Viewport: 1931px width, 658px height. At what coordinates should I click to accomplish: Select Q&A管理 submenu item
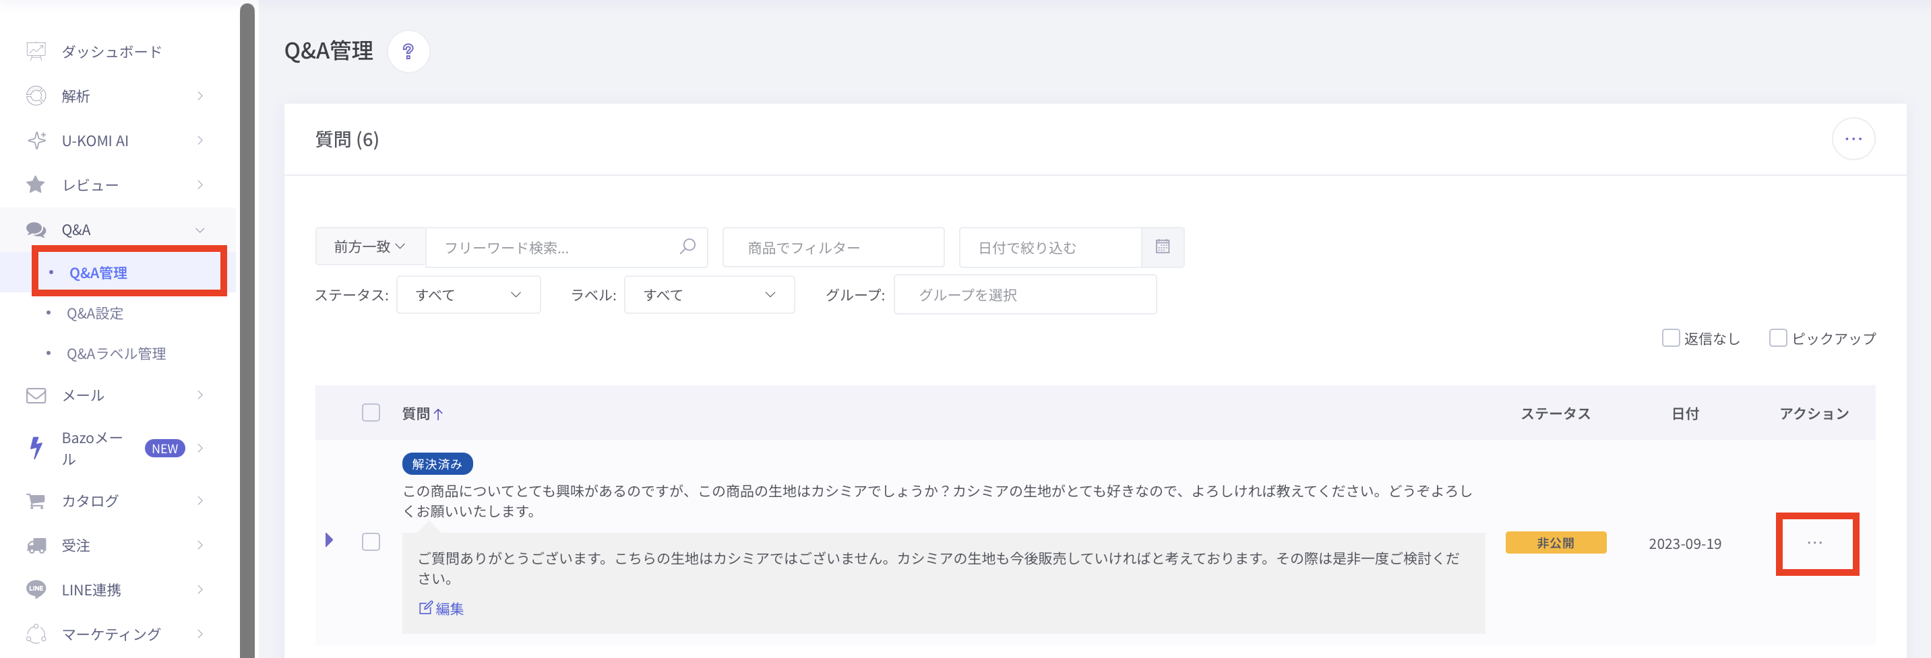[x=98, y=273]
